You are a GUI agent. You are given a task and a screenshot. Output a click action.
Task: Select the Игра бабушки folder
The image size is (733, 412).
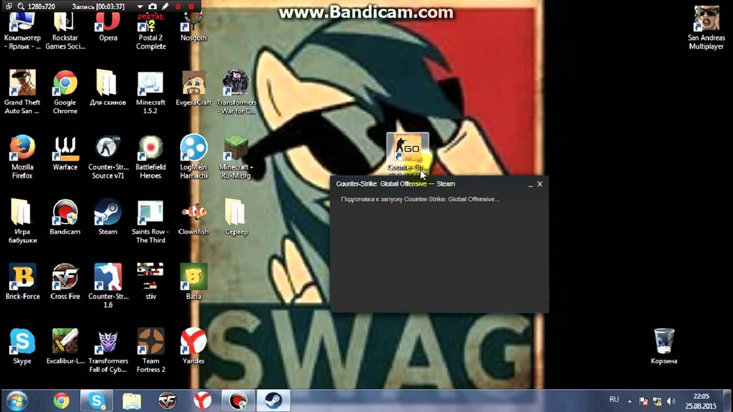[22, 221]
